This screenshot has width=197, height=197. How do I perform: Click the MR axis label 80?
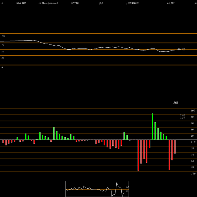[192, 117]
